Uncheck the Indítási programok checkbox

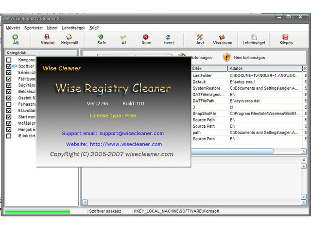[9, 123]
